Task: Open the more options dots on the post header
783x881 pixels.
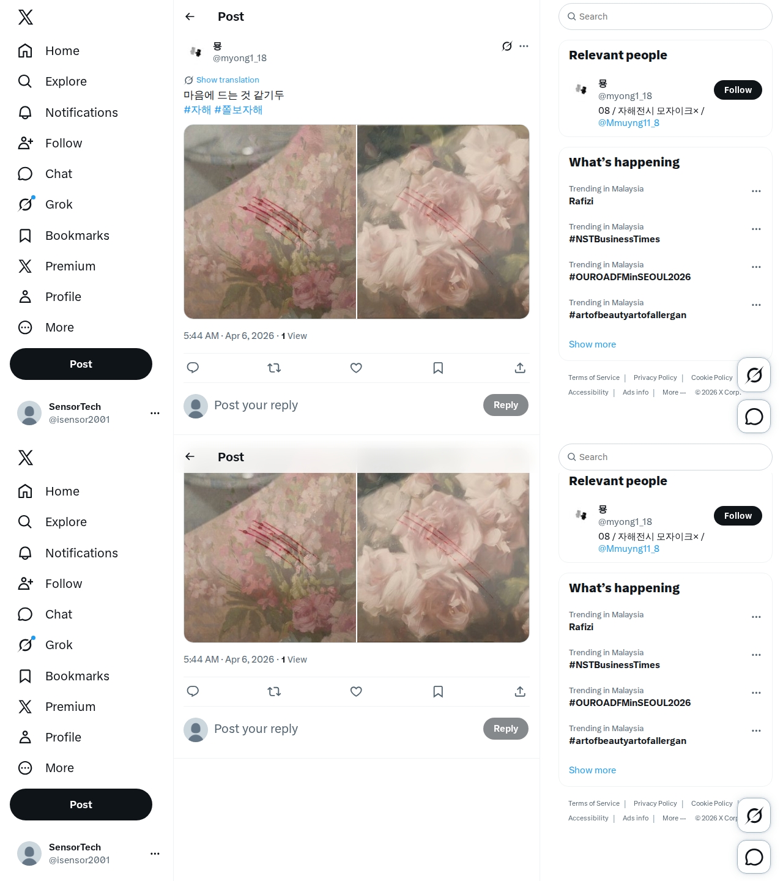Action: 524,46
